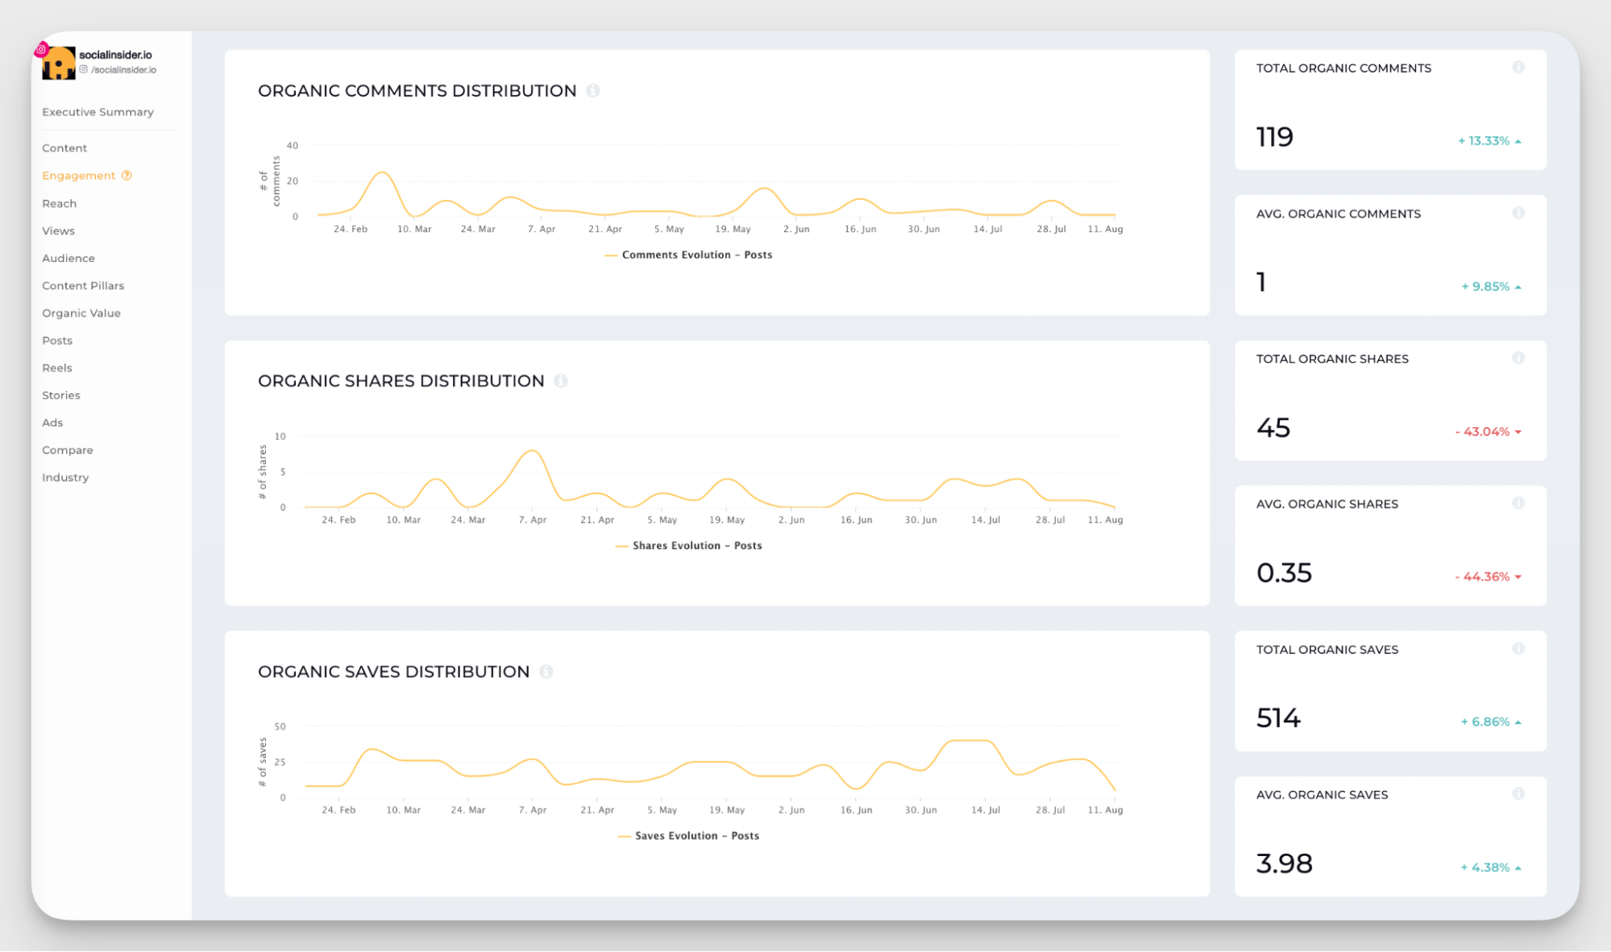
Task: Click info icon on Total Organic Comments card
Action: click(x=1518, y=68)
